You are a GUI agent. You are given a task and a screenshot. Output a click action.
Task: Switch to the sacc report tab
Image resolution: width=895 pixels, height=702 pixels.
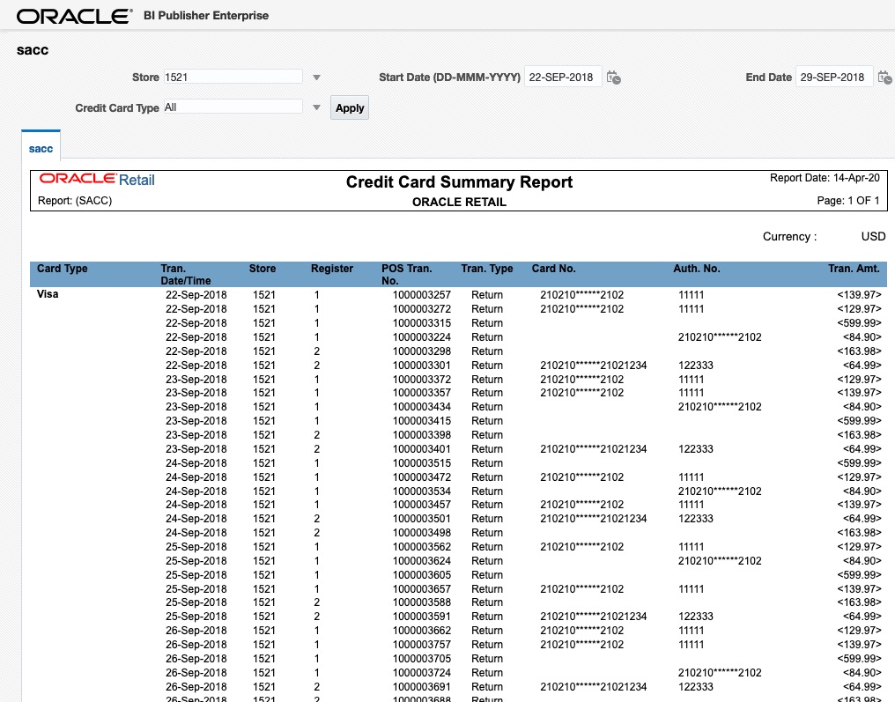[41, 148]
